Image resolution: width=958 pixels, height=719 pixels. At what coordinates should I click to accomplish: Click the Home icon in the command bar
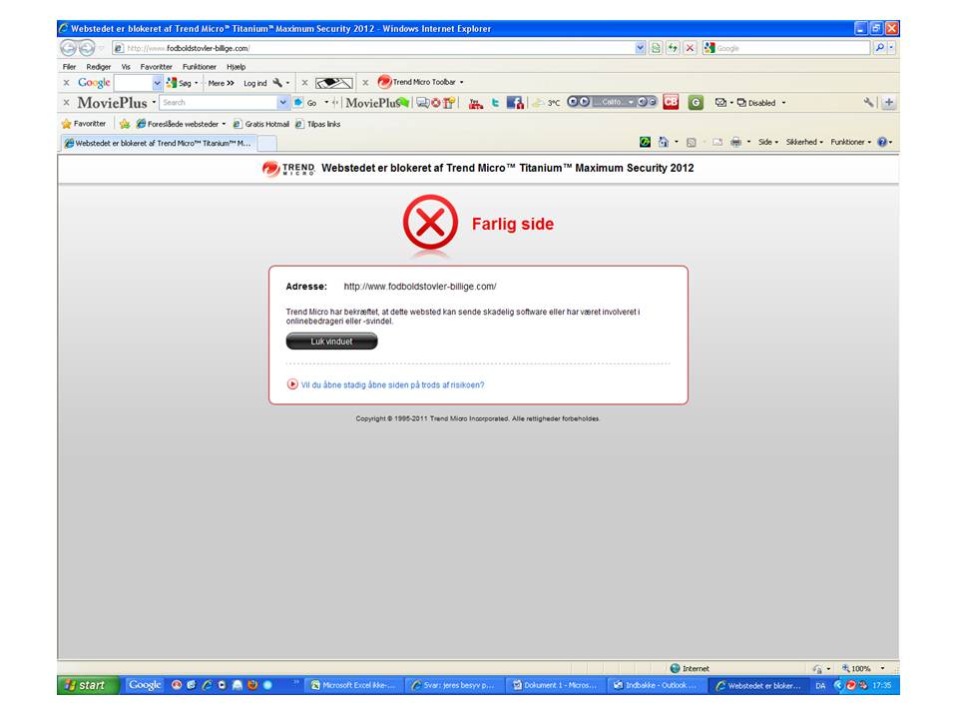tap(664, 142)
